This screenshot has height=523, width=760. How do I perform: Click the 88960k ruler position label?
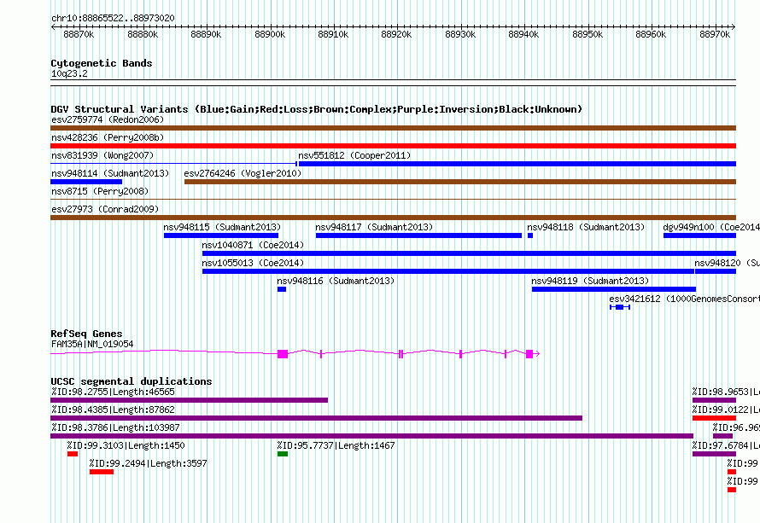pos(651,34)
